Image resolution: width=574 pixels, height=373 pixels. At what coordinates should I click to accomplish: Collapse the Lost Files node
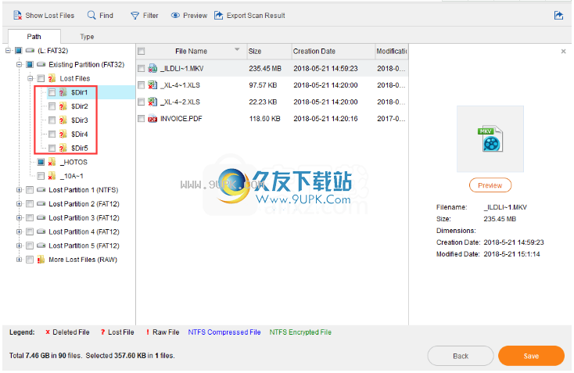coord(30,78)
